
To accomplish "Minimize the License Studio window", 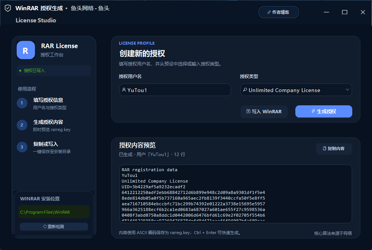I will (326, 12).
